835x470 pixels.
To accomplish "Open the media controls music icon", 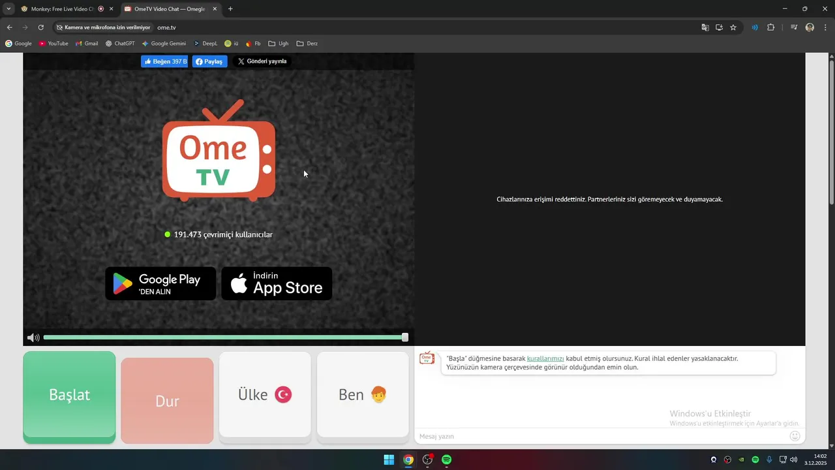I will click(x=794, y=27).
